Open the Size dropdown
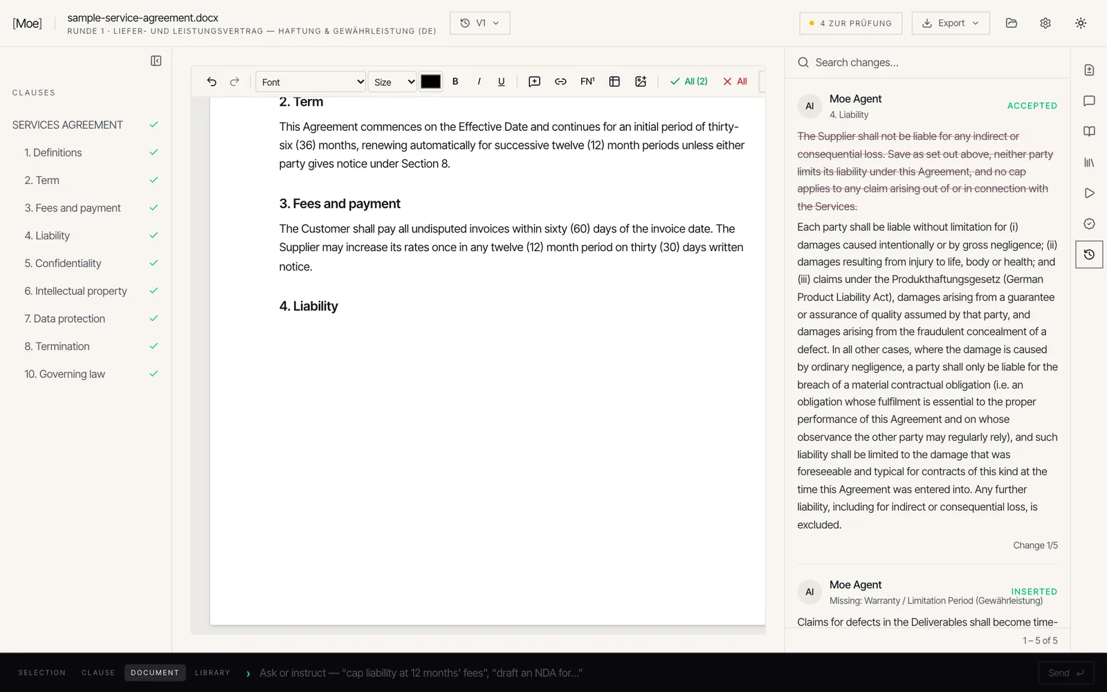This screenshot has width=1107, height=692. (x=392, y=82)
